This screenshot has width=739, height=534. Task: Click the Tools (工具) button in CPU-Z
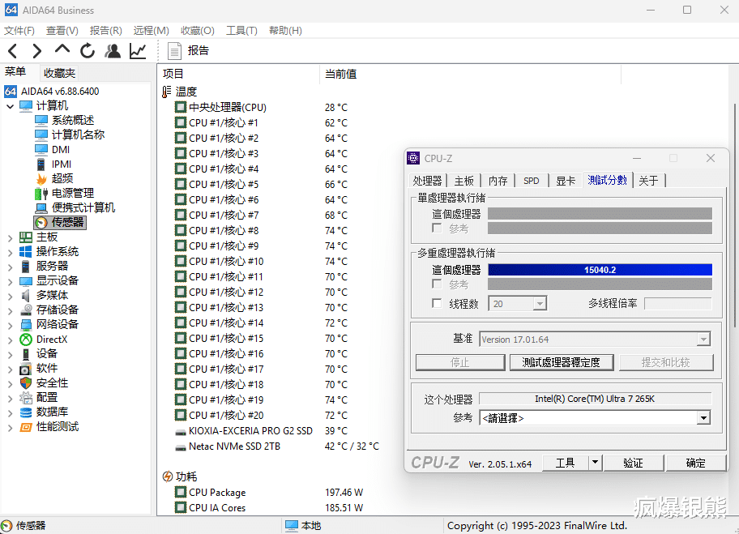click(565, 463)
